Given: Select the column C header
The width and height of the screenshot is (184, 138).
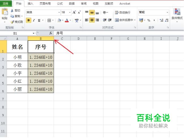Looking at the screenshot, I should point(62,38).
